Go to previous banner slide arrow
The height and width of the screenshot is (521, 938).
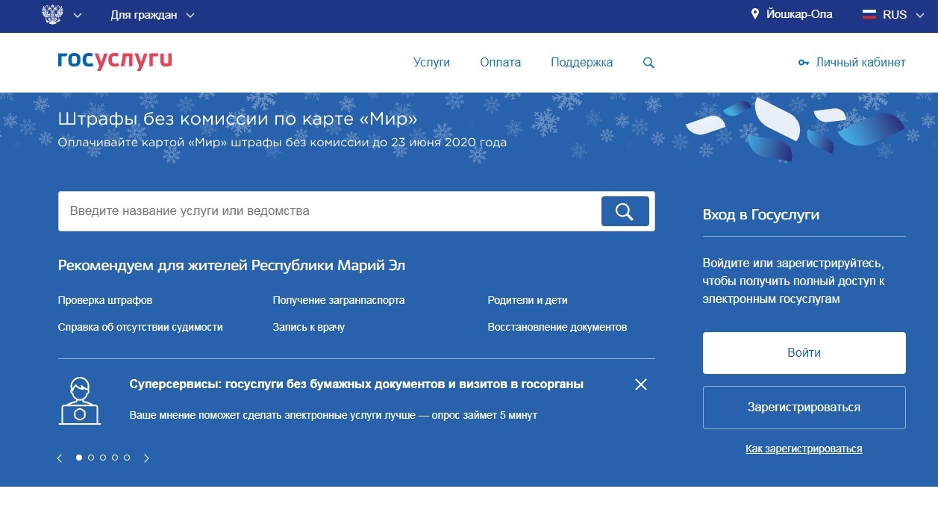pyautogui.click(x=60, y=458)
